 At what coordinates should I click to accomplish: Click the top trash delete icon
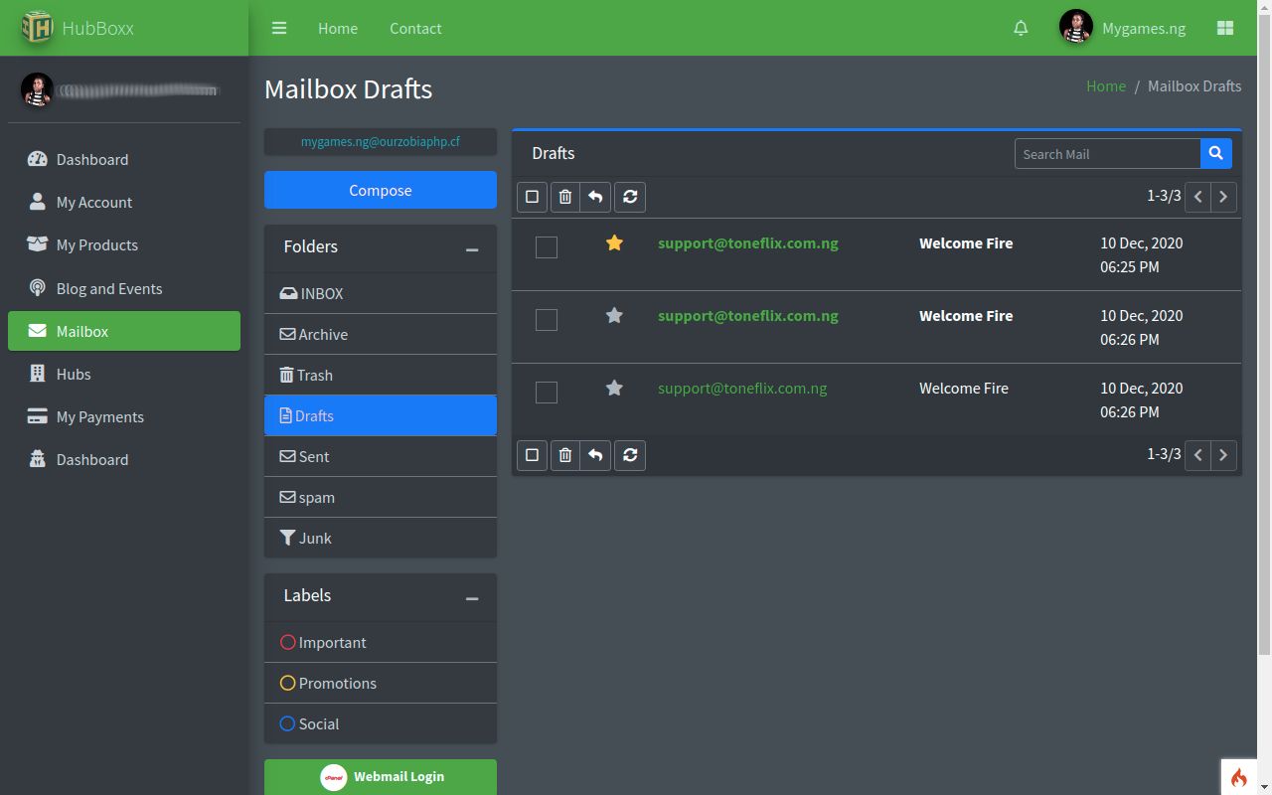click(x=564, y=197)
